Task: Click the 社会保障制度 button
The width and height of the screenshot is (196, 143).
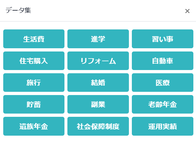Action: [x=98, y=127]
